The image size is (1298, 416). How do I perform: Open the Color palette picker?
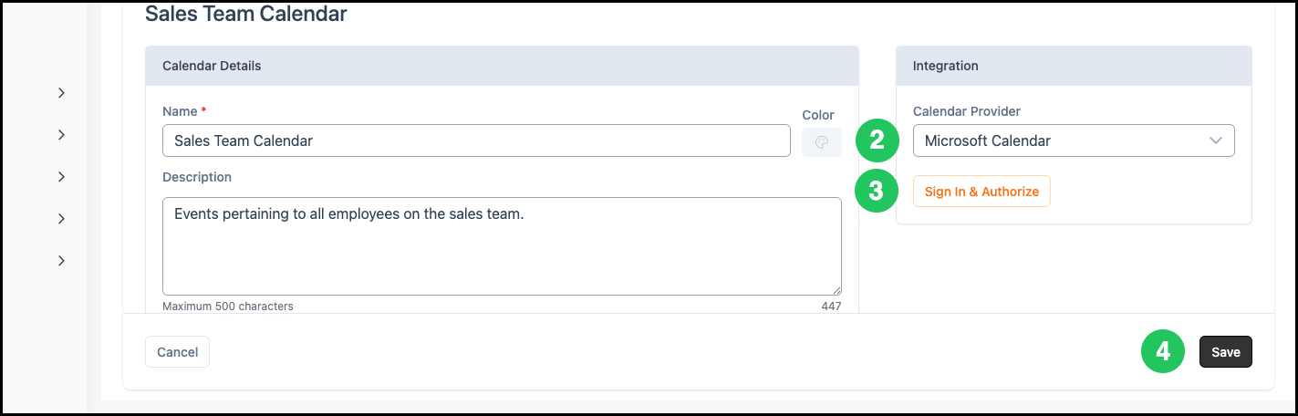tap(821, 141)
